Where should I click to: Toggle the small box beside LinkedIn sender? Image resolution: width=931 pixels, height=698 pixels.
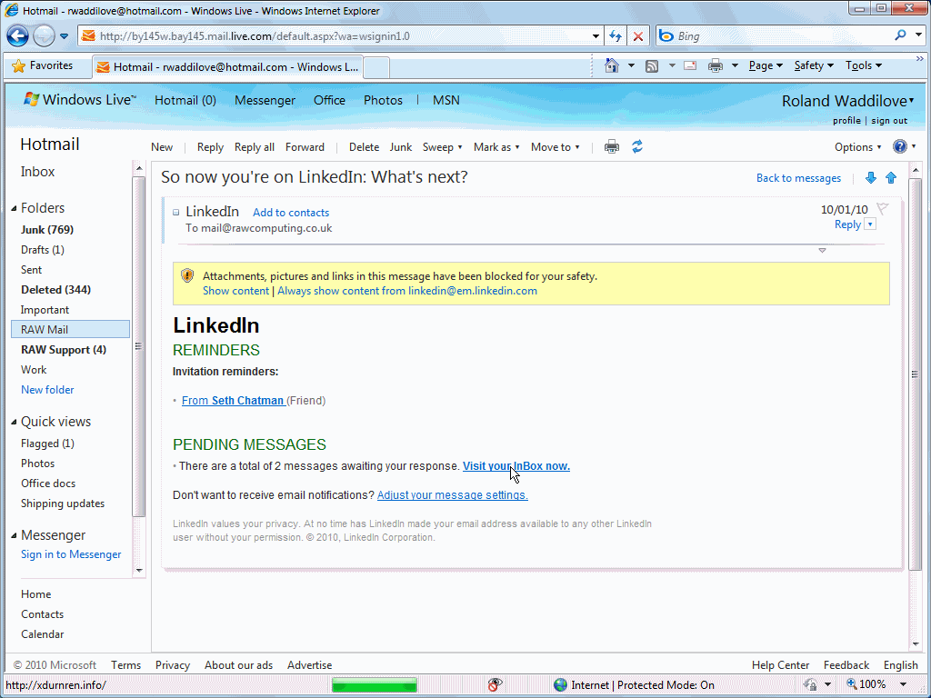click(176, 213)
